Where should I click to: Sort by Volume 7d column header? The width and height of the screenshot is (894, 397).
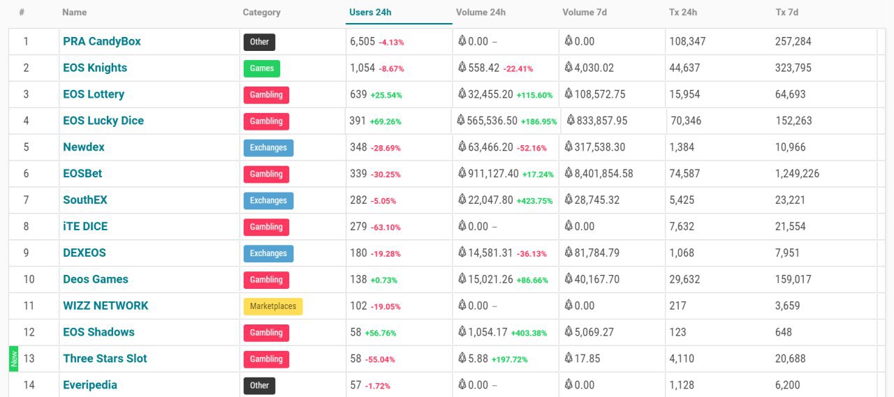pos(585,13)
